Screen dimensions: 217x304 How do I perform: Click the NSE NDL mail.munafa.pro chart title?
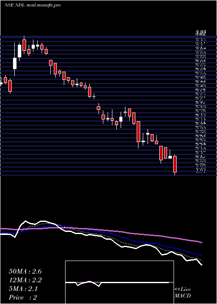click(33, 5)
